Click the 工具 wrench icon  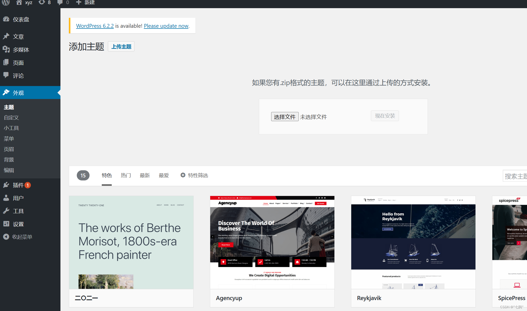click(x=6, y=211)
